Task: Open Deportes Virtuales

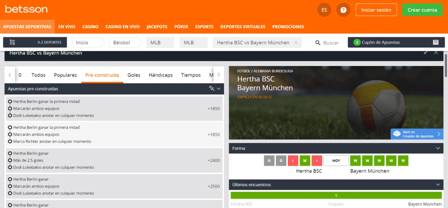Action: tap(243, 26)
